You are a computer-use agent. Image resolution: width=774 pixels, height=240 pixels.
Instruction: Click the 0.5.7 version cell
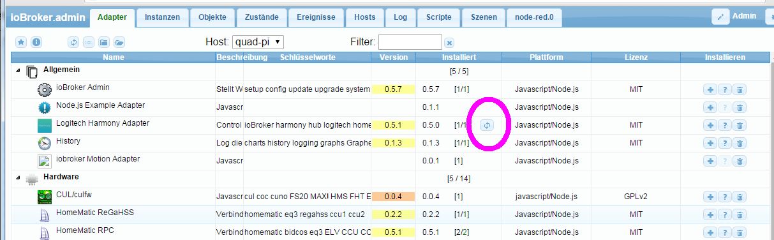tap(393, 89)
